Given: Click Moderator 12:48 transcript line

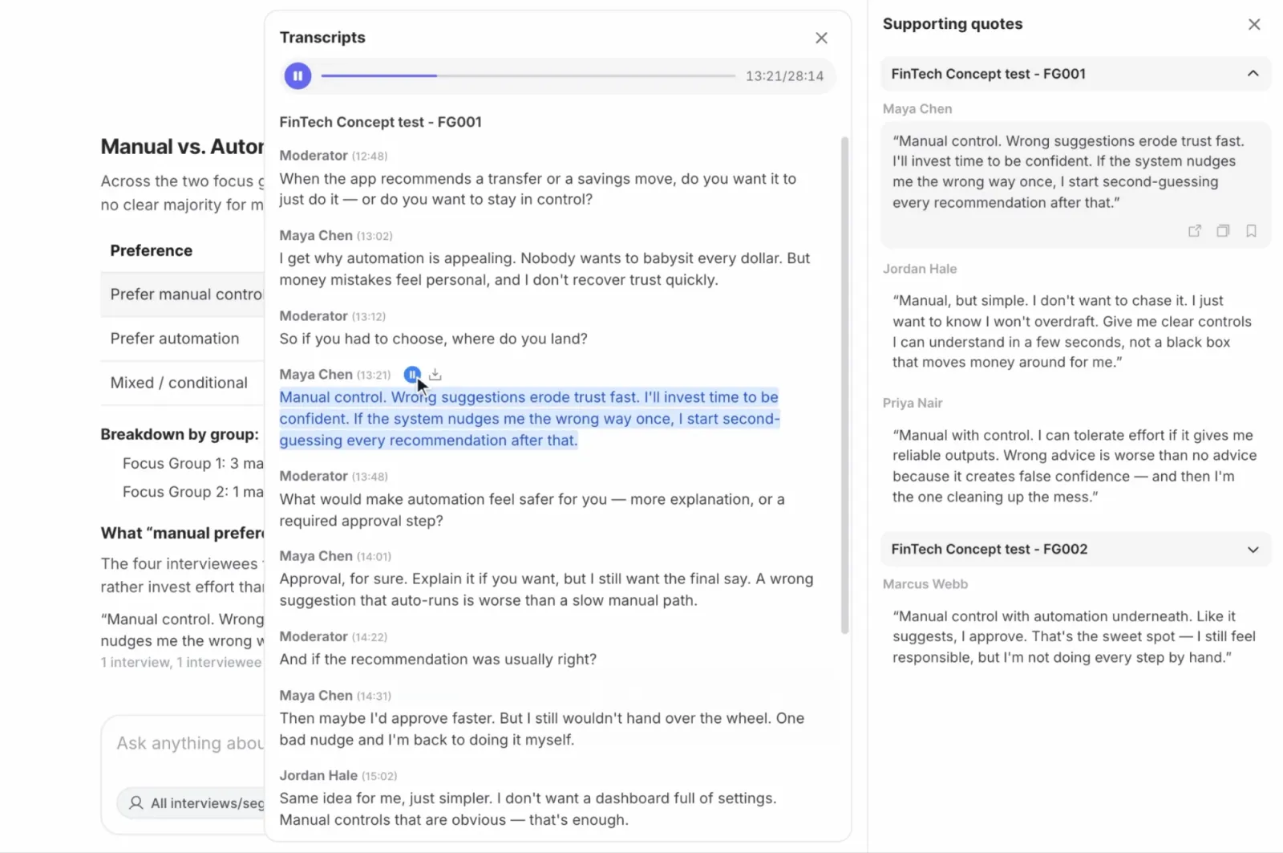Looking at the screenshot, I should tap(537, 189).
